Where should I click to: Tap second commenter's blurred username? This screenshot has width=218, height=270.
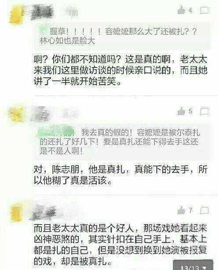(40, 113)
